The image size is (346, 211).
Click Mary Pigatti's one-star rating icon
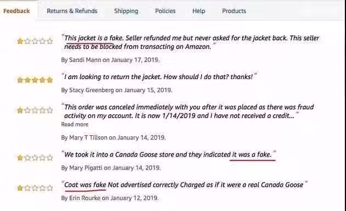coord(35,158)
